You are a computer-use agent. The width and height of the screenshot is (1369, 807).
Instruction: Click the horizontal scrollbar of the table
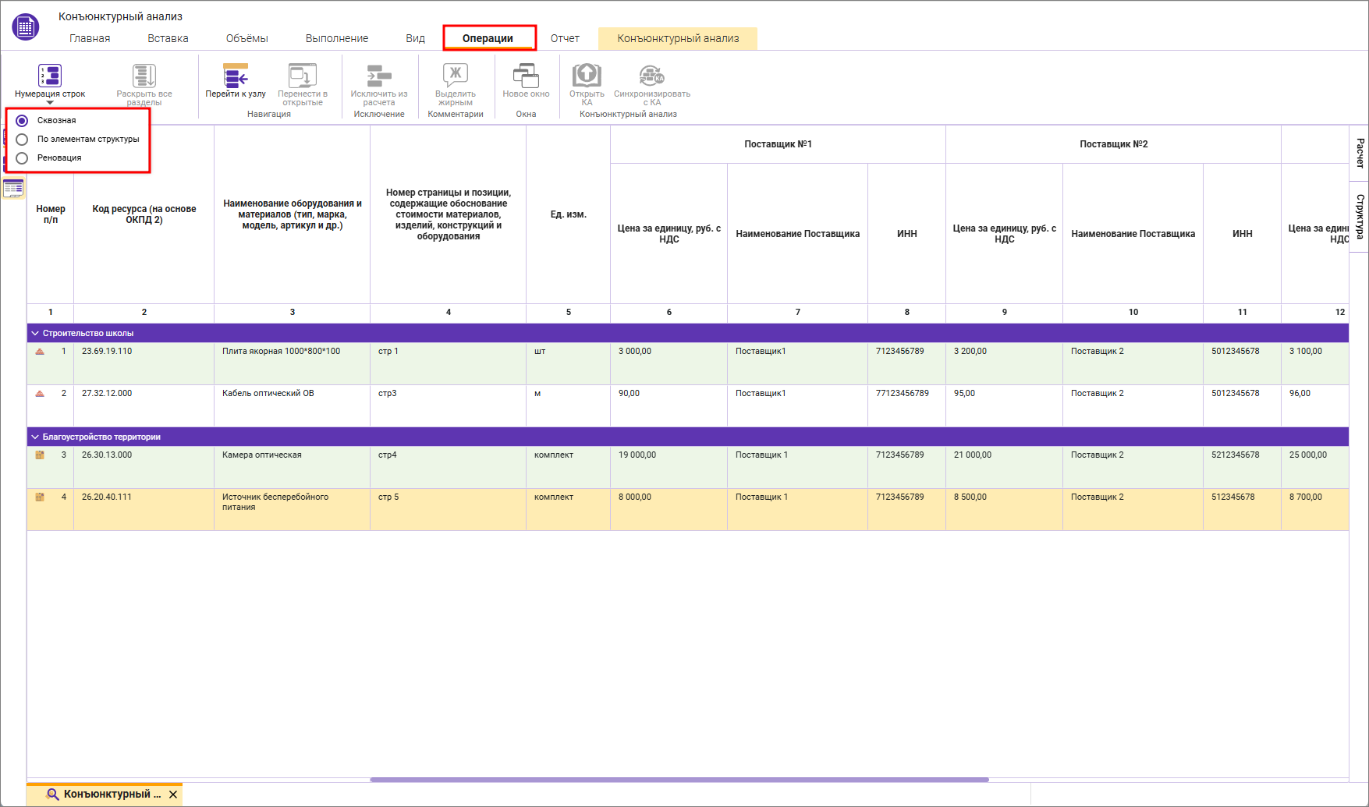679,779
